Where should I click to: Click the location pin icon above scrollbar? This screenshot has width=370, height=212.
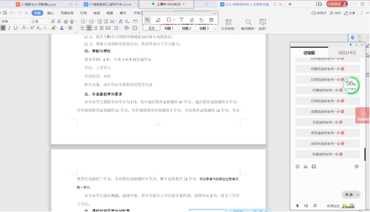coord(352,38)
